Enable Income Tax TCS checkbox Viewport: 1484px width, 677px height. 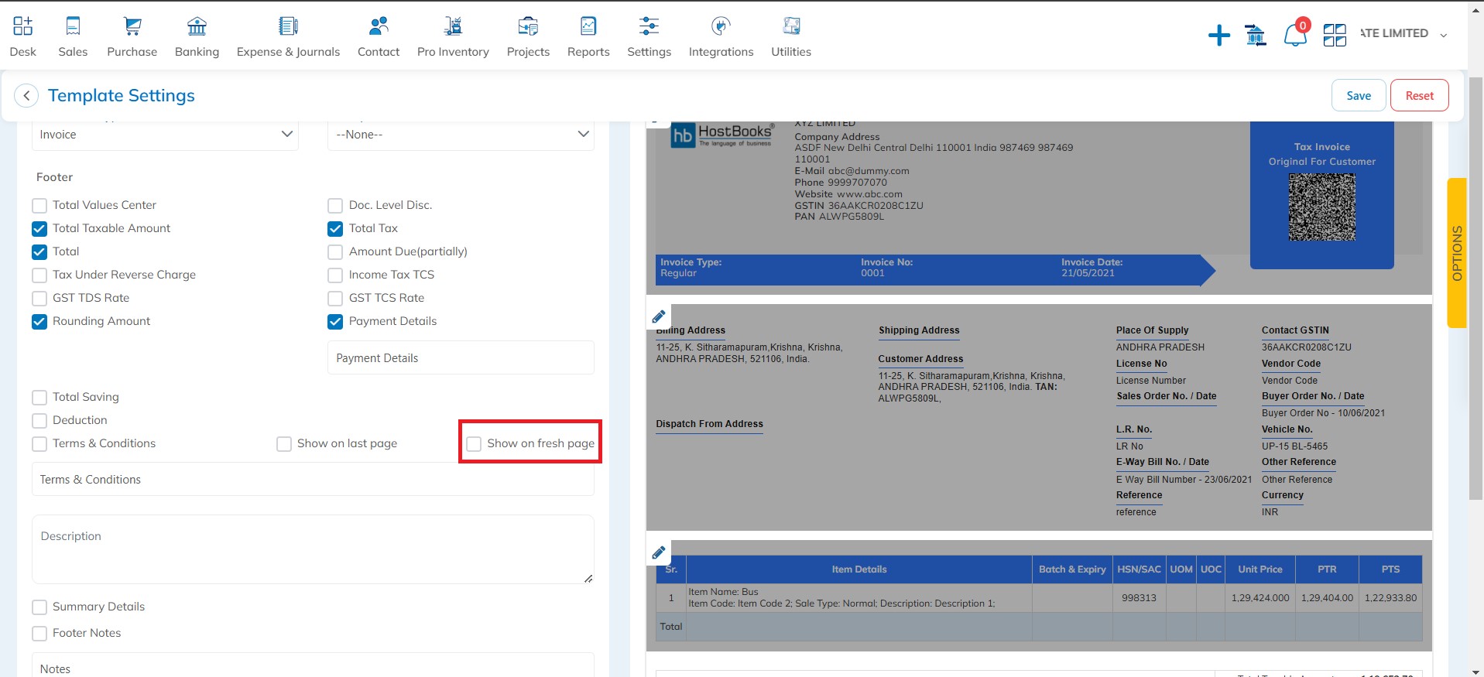coord(335,275)
